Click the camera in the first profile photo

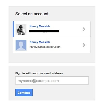point(20,29)
